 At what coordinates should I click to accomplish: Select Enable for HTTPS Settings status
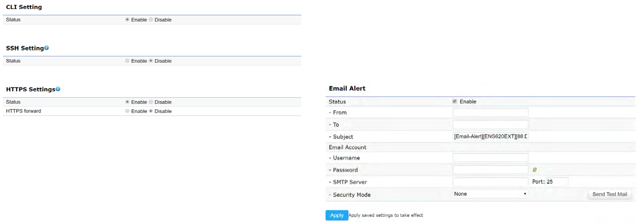[127, 102]
